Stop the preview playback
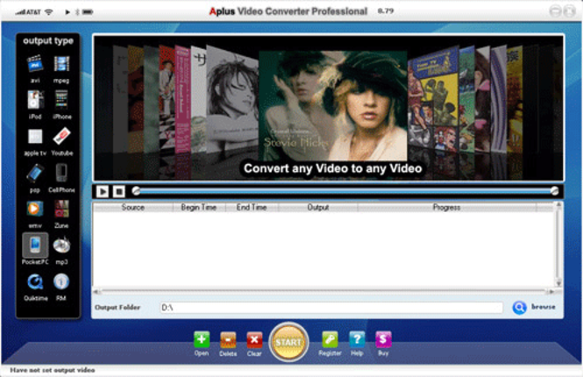This screenshot has width=583, height=377. (119, 191)
